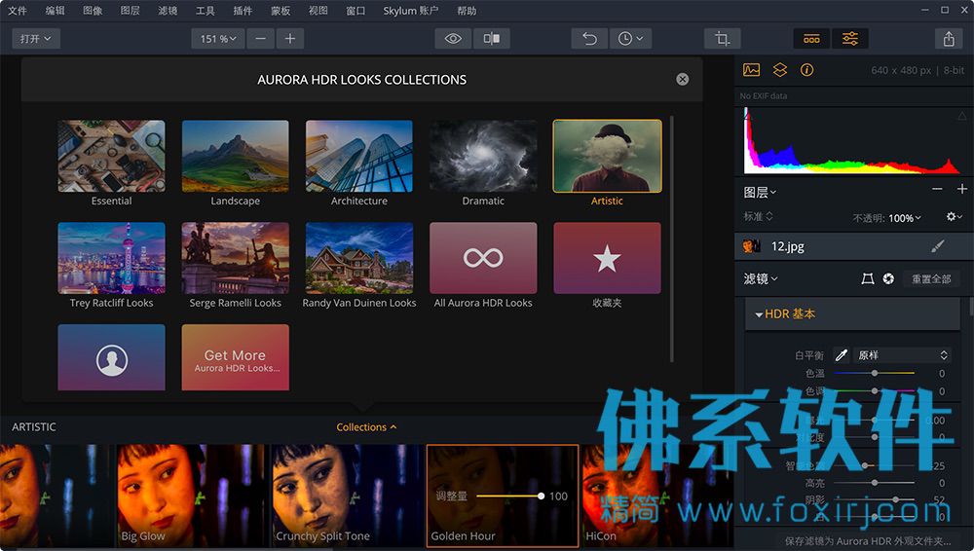
Task: Open the 滤镜 menu
Action: click(x=168, y=11)
